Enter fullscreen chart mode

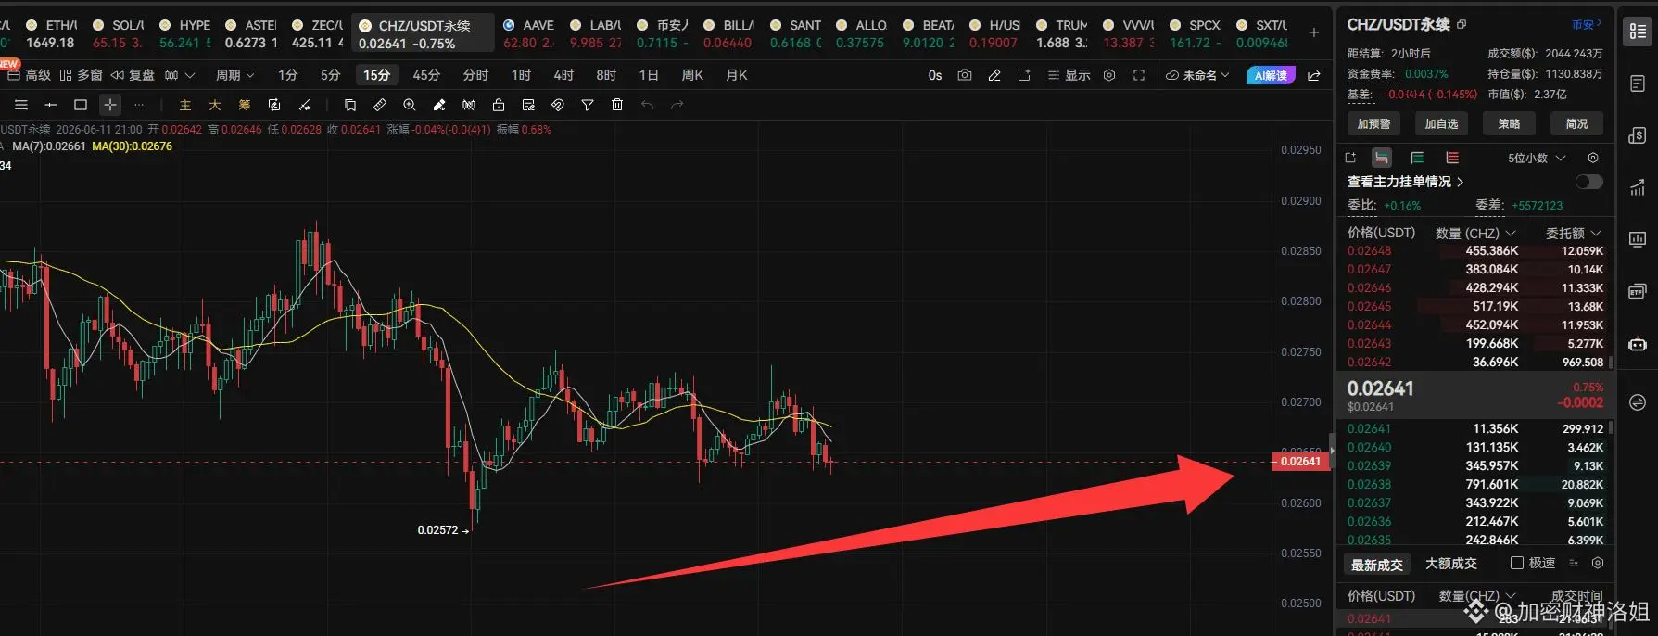point(1139,75)
